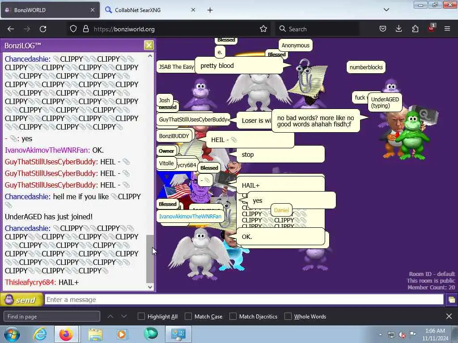
Task: Enable the Match Diacritics checkbox
Action: point(233,317)
